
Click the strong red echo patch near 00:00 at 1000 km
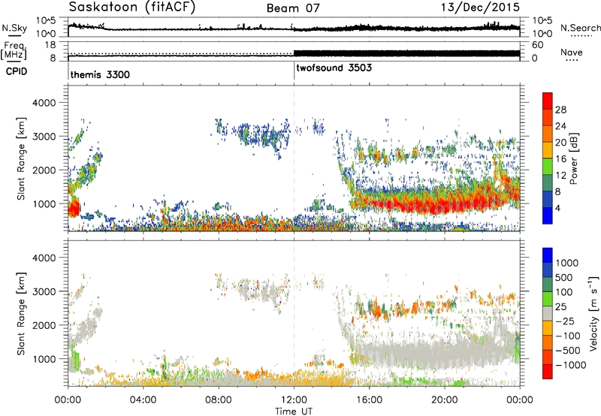tap(74, 208)
